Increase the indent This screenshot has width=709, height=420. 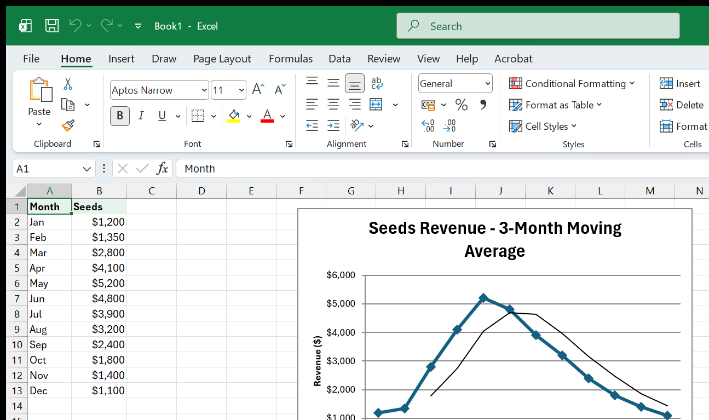coord(333,125)
